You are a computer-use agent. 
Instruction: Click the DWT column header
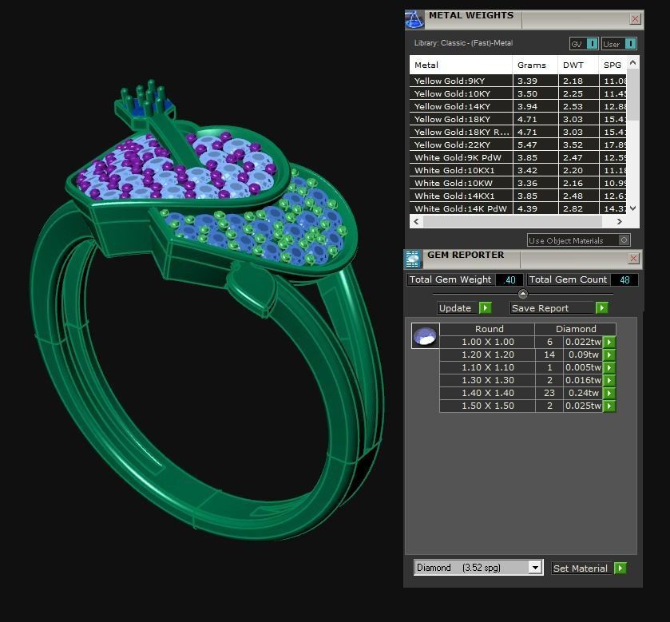[578, 65]
